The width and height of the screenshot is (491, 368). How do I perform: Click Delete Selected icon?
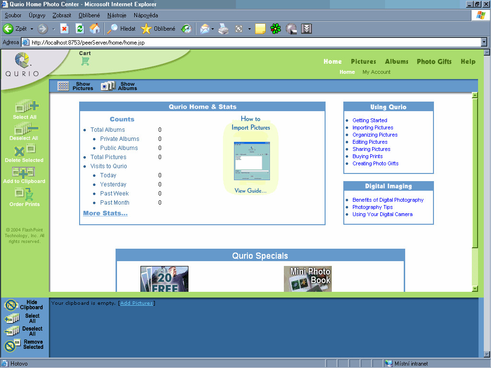click(25, 150)
